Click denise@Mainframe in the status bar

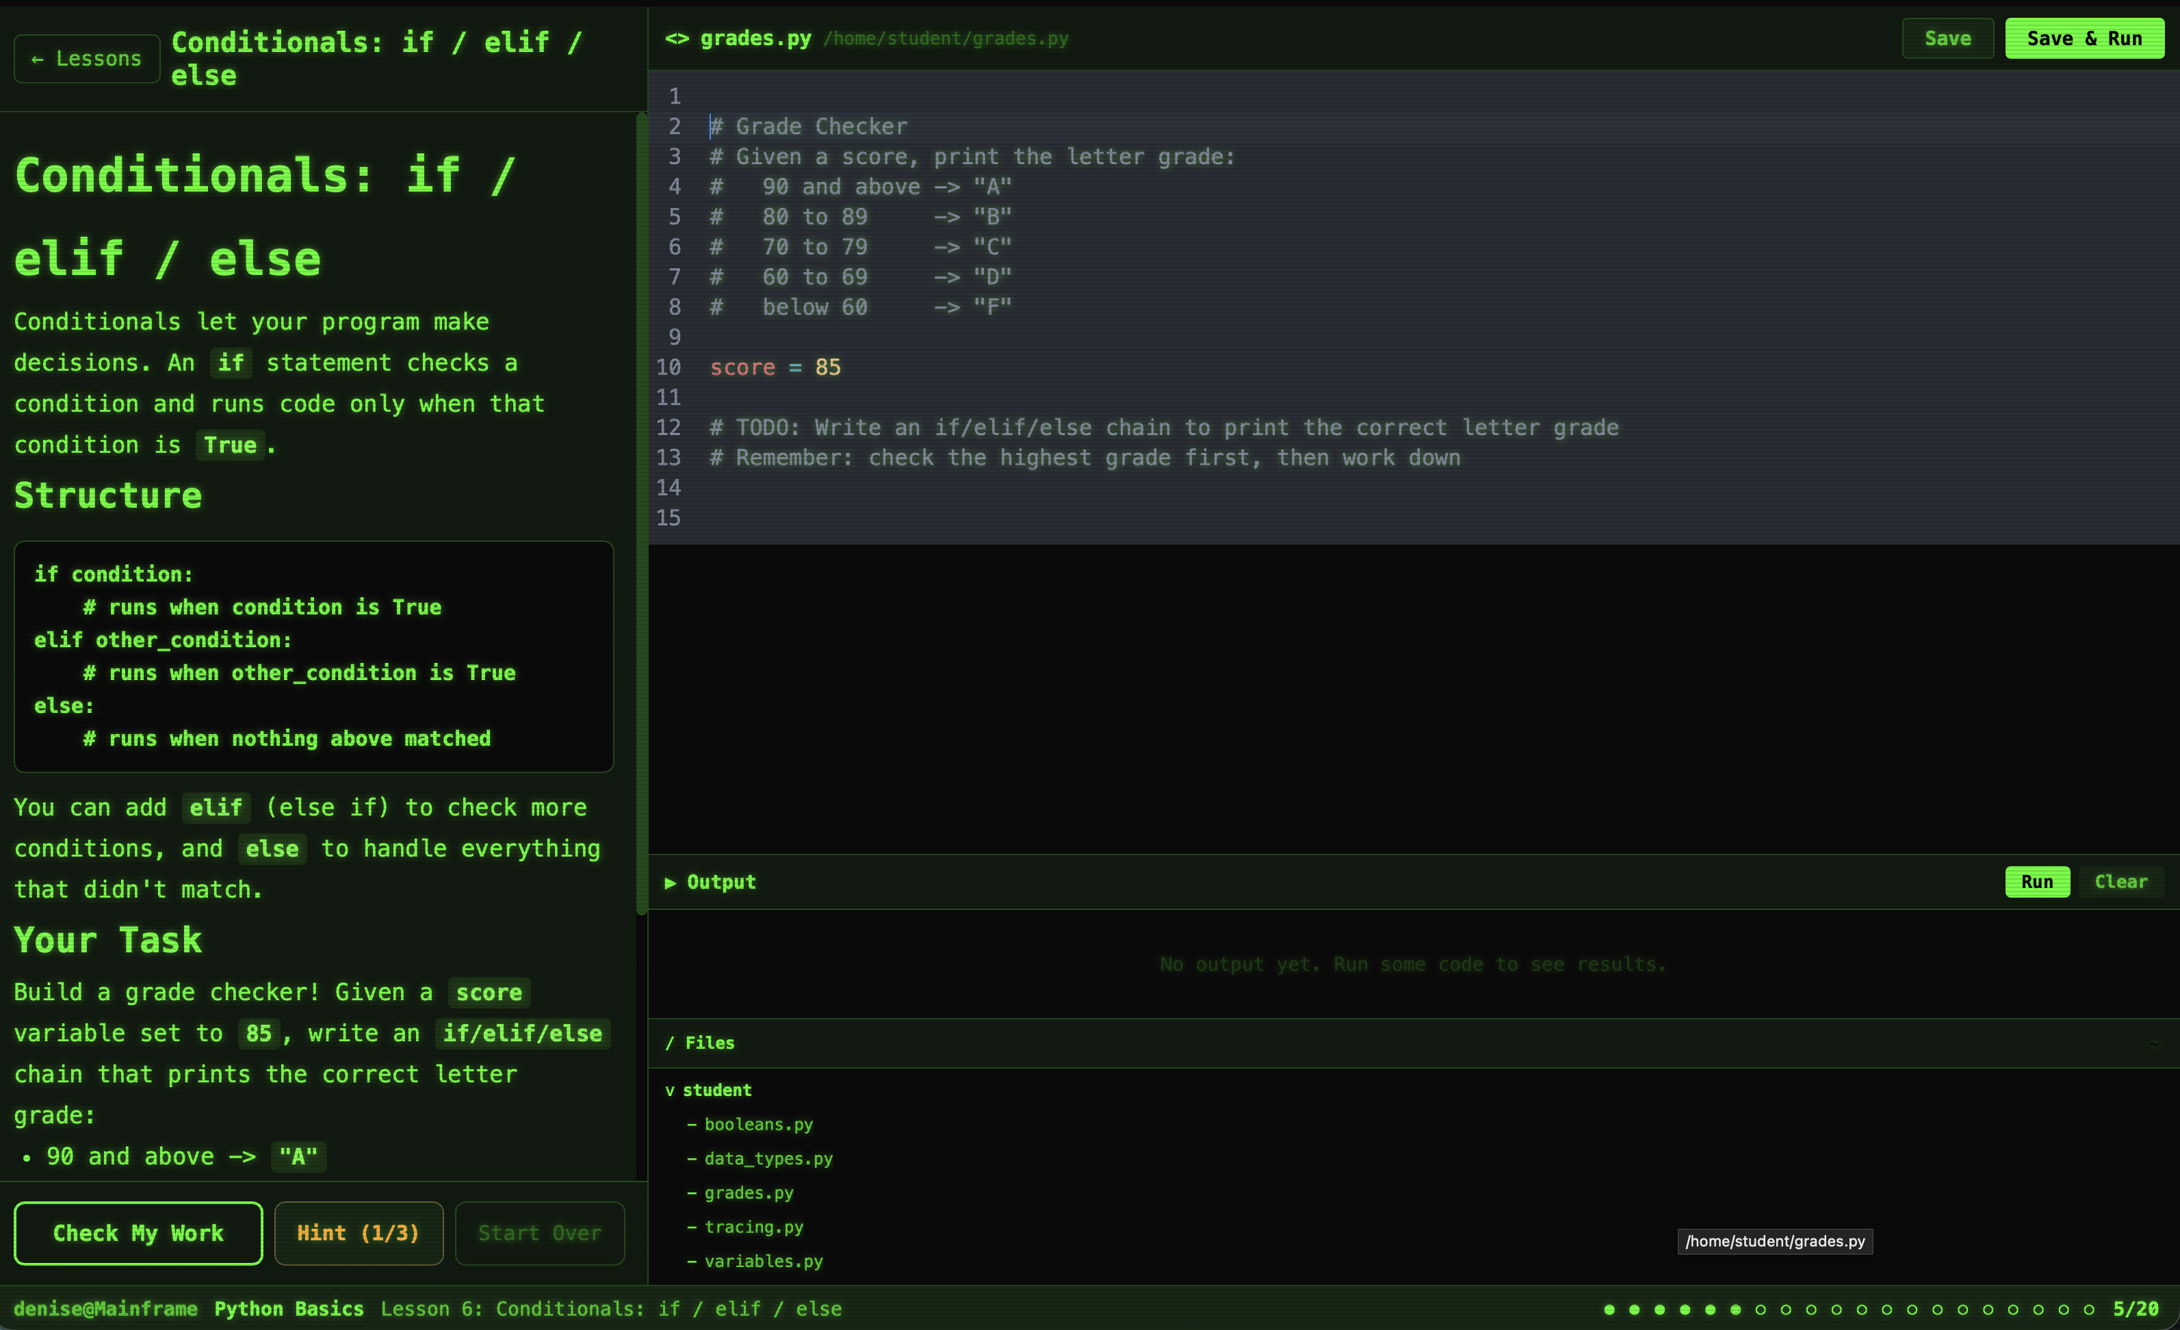pos(105,1309)
